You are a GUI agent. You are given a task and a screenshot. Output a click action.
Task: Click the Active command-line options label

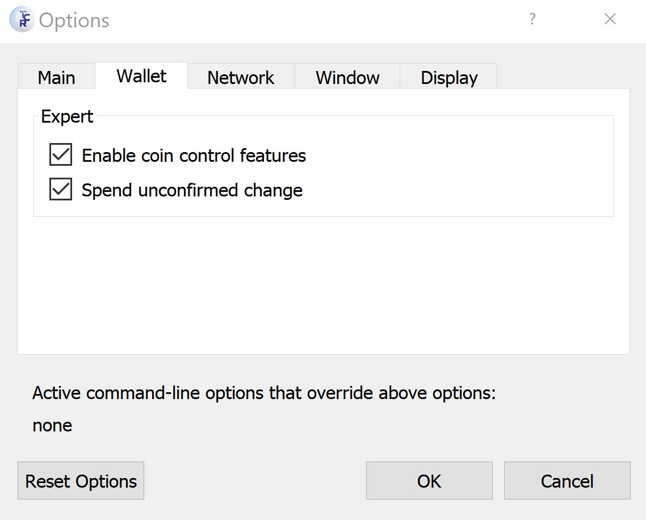tap(264, 393)
